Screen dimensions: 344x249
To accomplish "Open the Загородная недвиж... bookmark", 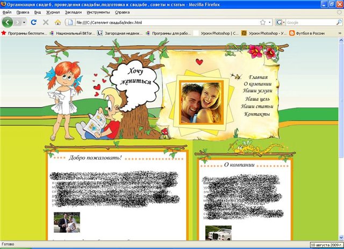I will [x=120, y=33].
